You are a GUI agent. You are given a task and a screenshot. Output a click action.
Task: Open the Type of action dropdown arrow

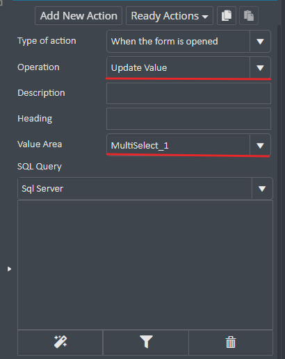260,42
